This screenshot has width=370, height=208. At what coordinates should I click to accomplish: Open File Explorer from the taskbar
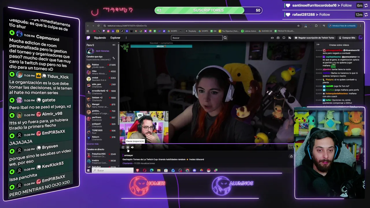point(159,170)
